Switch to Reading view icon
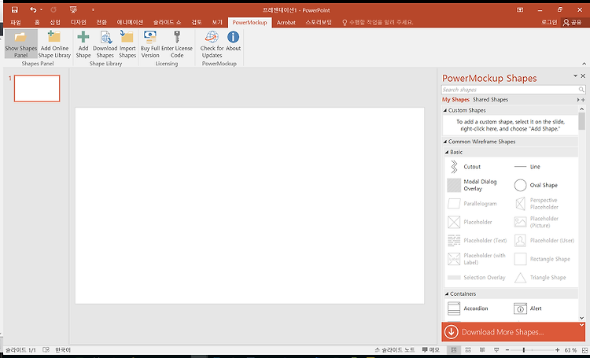 482,350
